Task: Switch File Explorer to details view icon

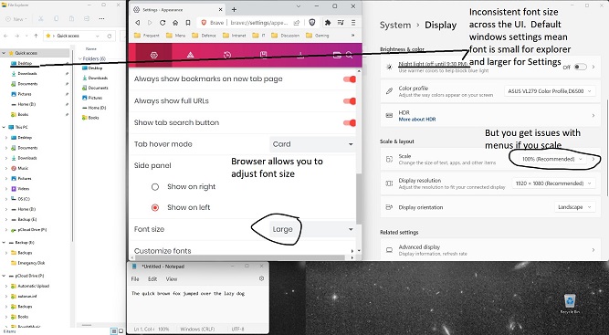Action: pyautogui.click(x=114, y=331)
